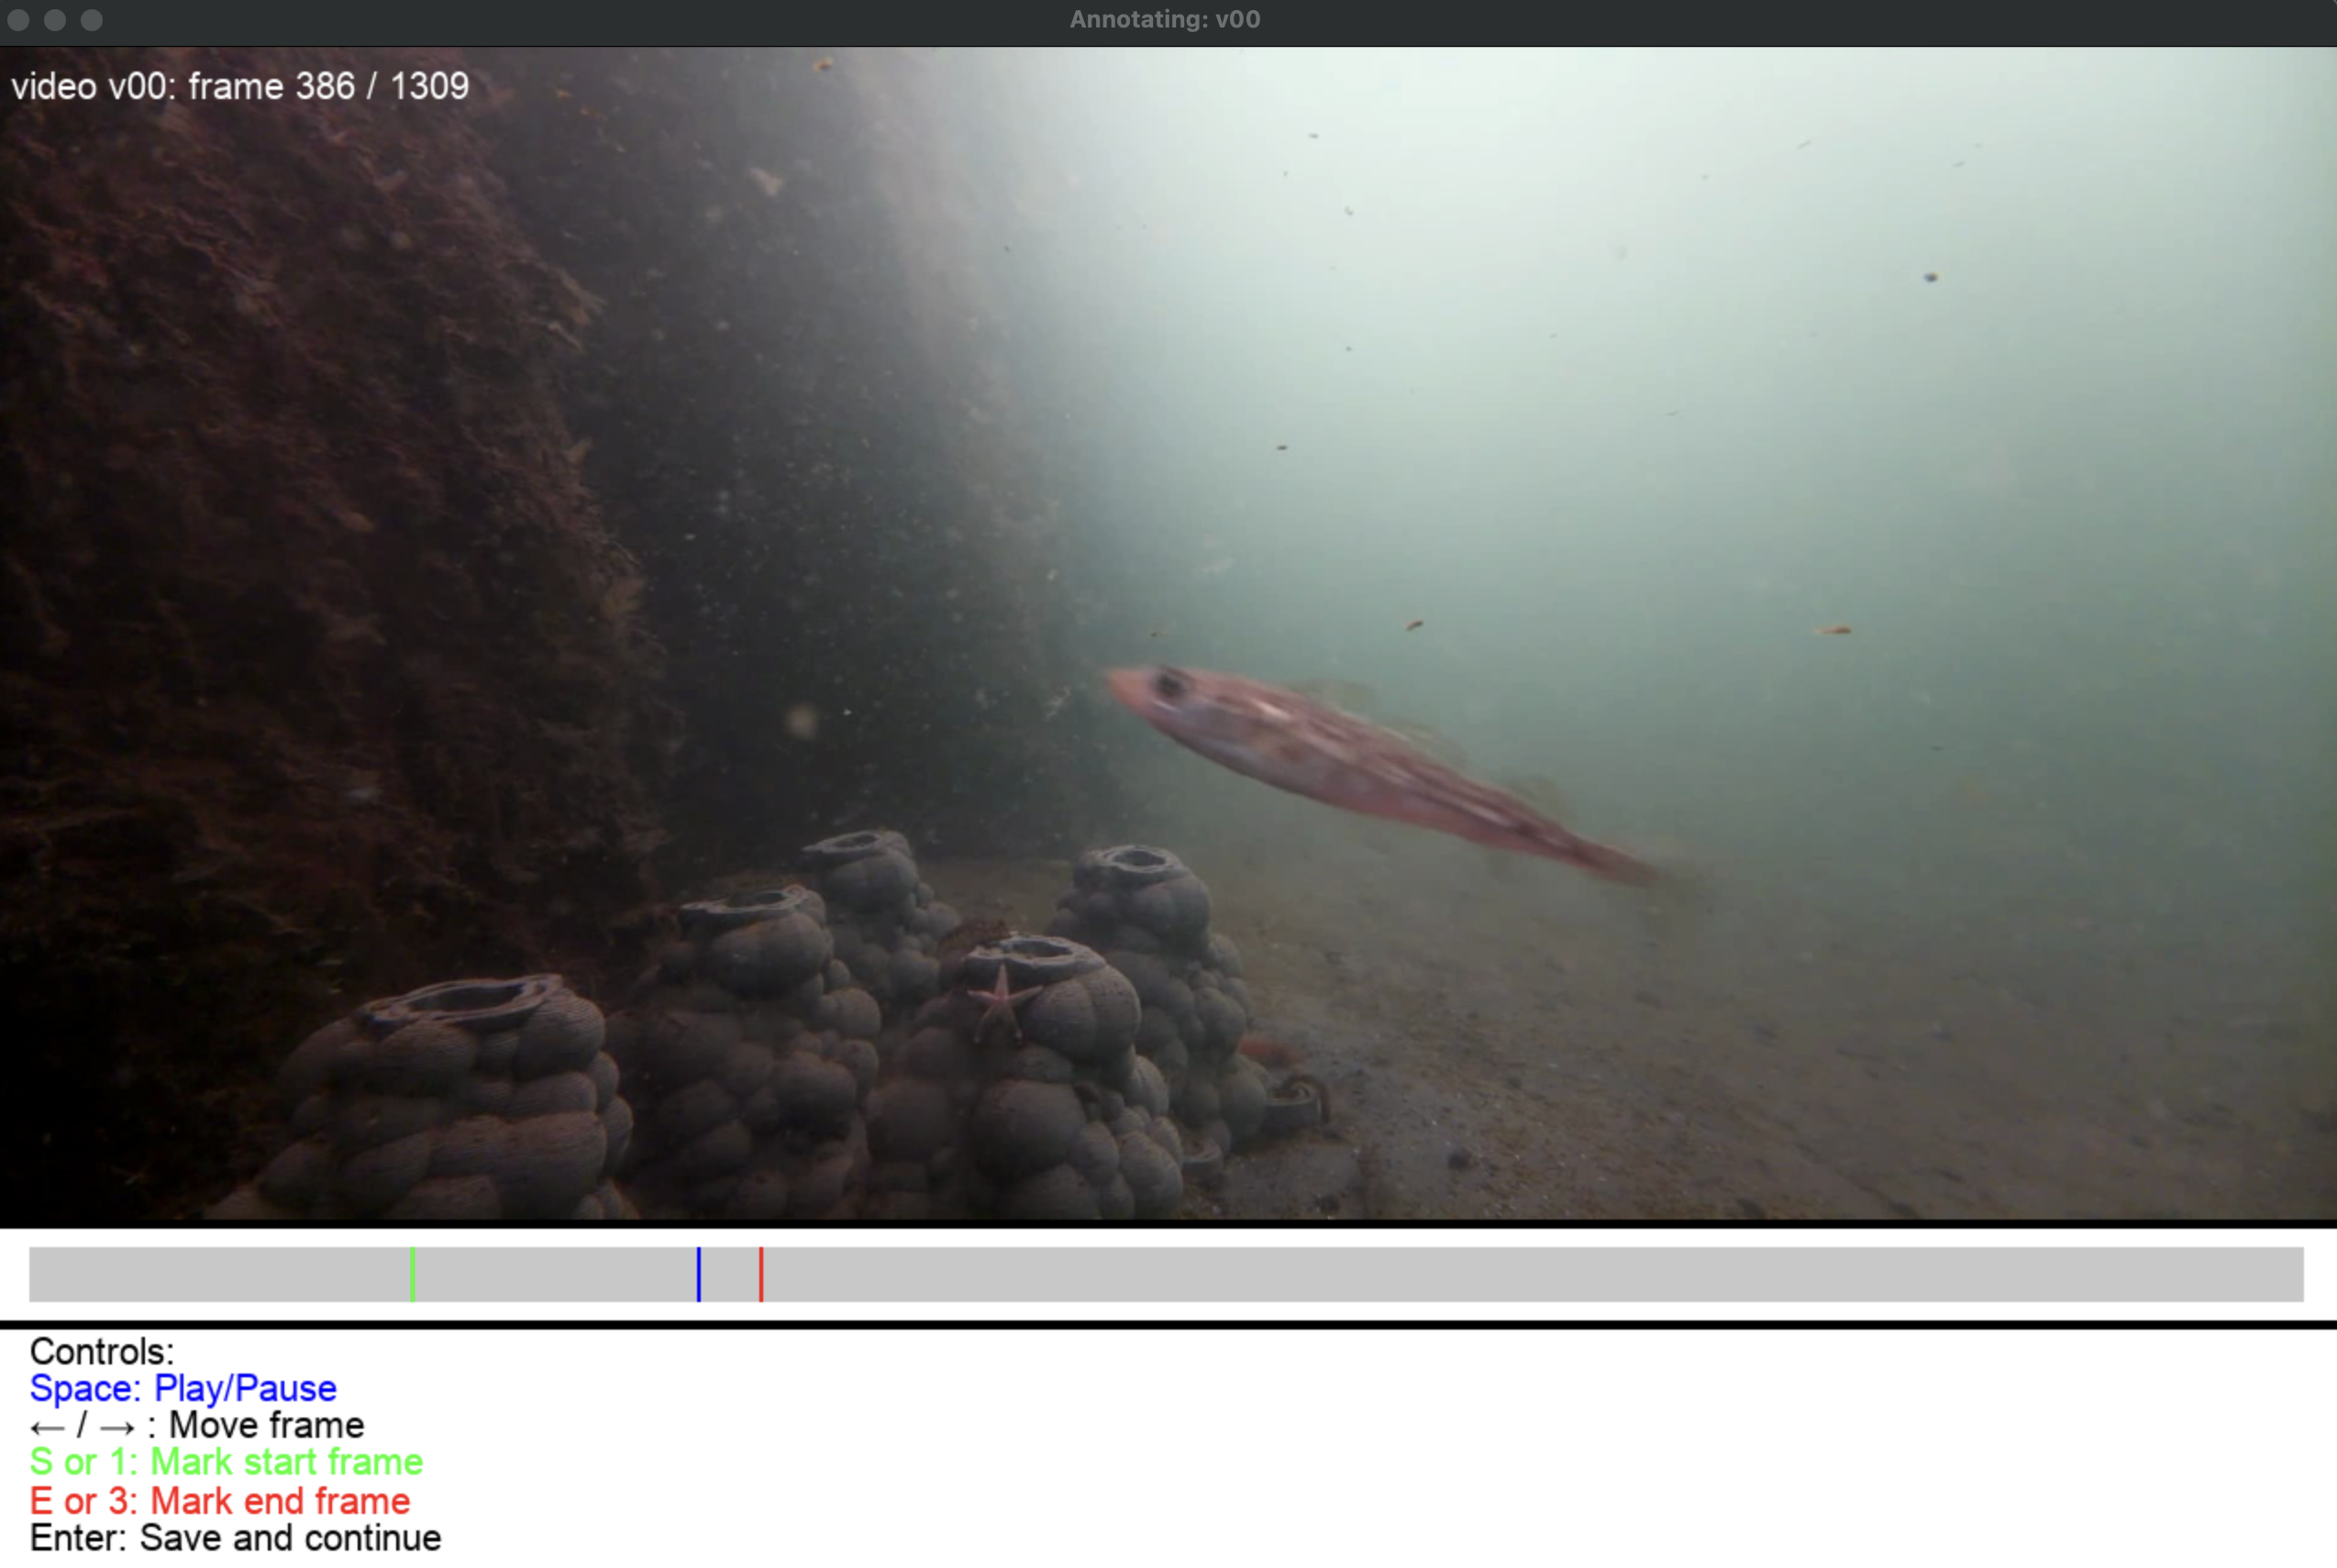2337x1568 pixels.
Task: Click the timeline bar left of green marker
Action: tap(220, 1274)
